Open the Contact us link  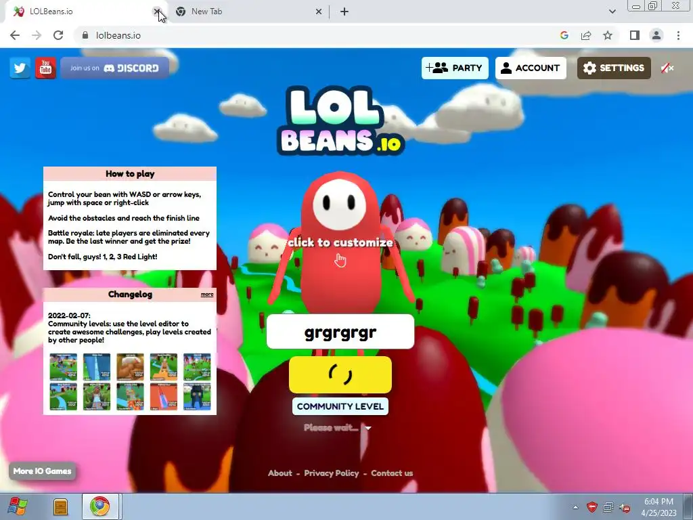[392, 473]
